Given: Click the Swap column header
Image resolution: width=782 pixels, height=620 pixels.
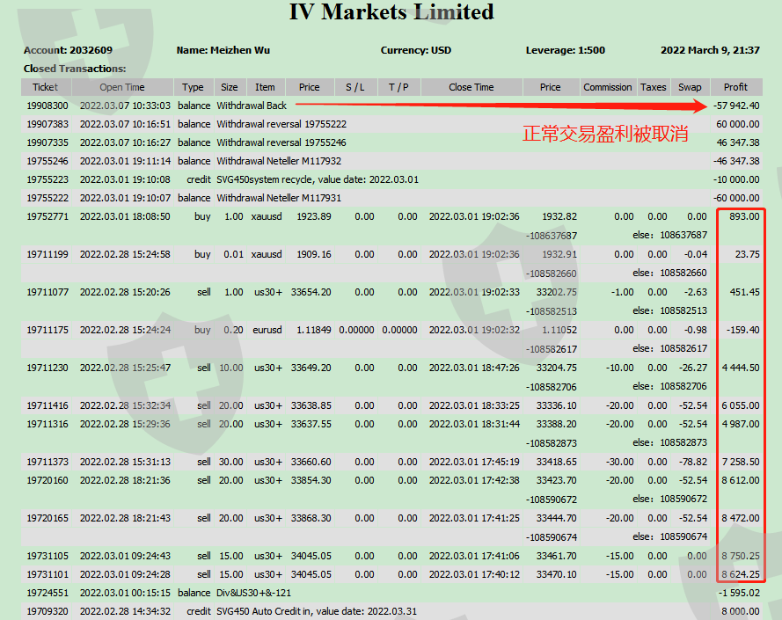Looking at the screenshot, I should [690, 87].
